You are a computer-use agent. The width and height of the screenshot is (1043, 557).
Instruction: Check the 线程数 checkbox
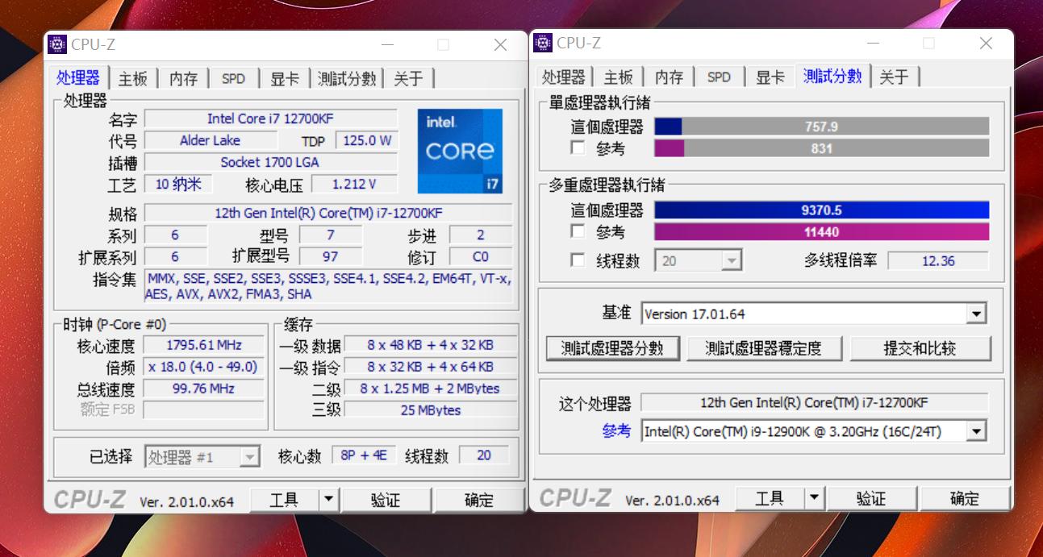(578, 260)
